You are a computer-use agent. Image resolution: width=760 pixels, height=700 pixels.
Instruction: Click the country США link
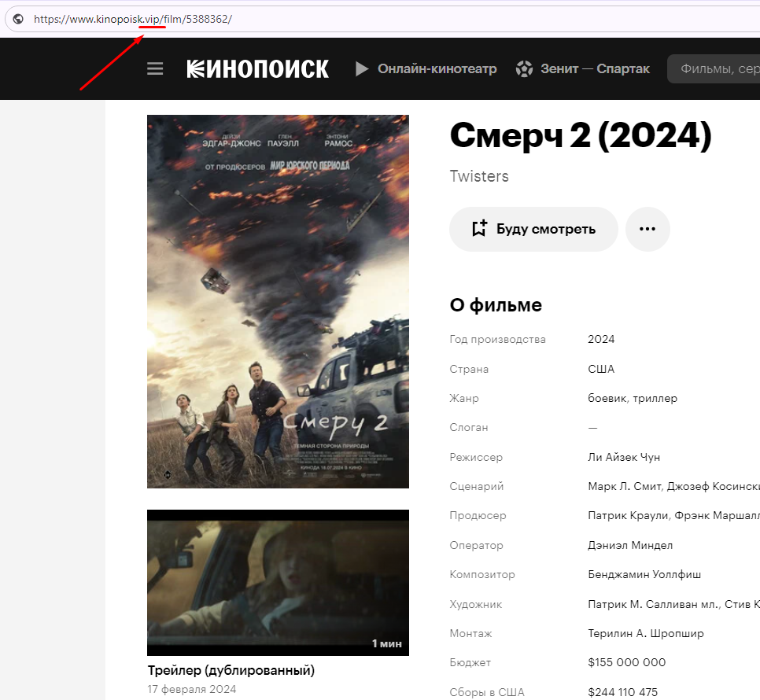pos(601,369)
